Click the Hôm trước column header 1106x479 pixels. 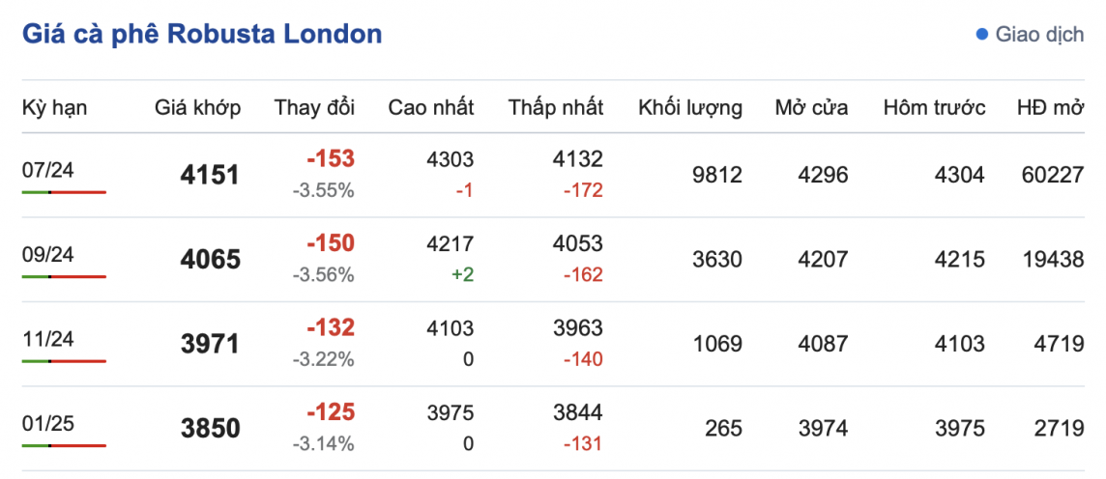pos(935,107)
